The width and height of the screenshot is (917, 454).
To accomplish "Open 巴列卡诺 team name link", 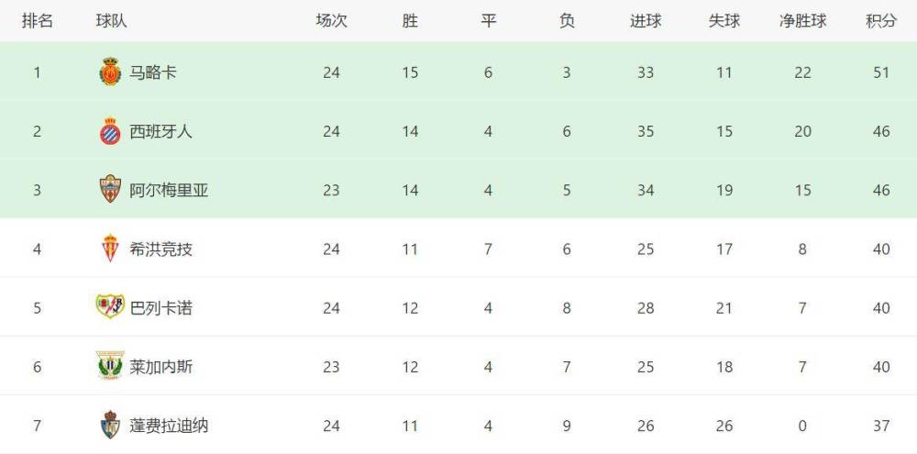I will [160, 308].
